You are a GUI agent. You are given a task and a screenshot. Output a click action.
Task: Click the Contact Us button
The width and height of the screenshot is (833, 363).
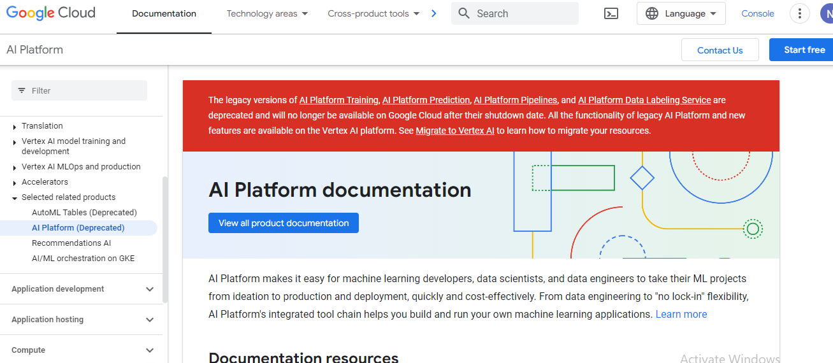click(720, 50)
